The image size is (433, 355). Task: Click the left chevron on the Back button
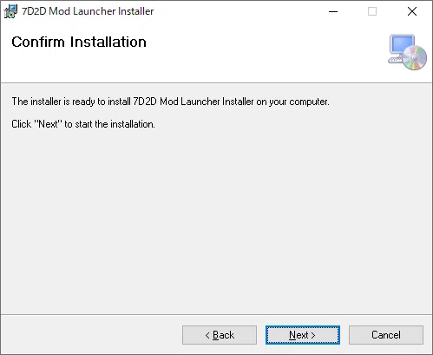(207, 335)
